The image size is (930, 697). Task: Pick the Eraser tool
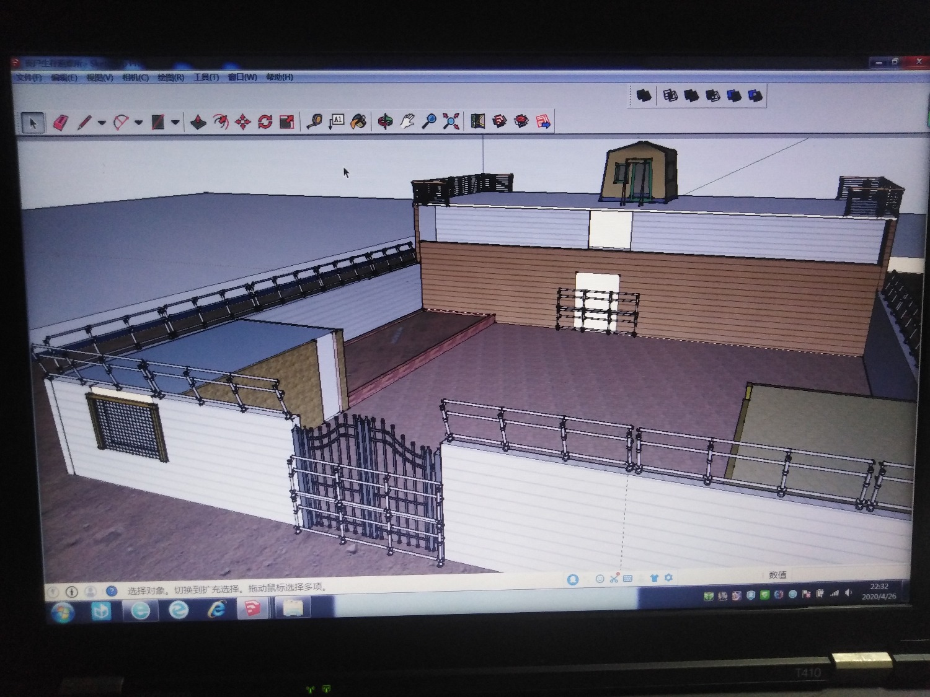click(x=60, y=123)
